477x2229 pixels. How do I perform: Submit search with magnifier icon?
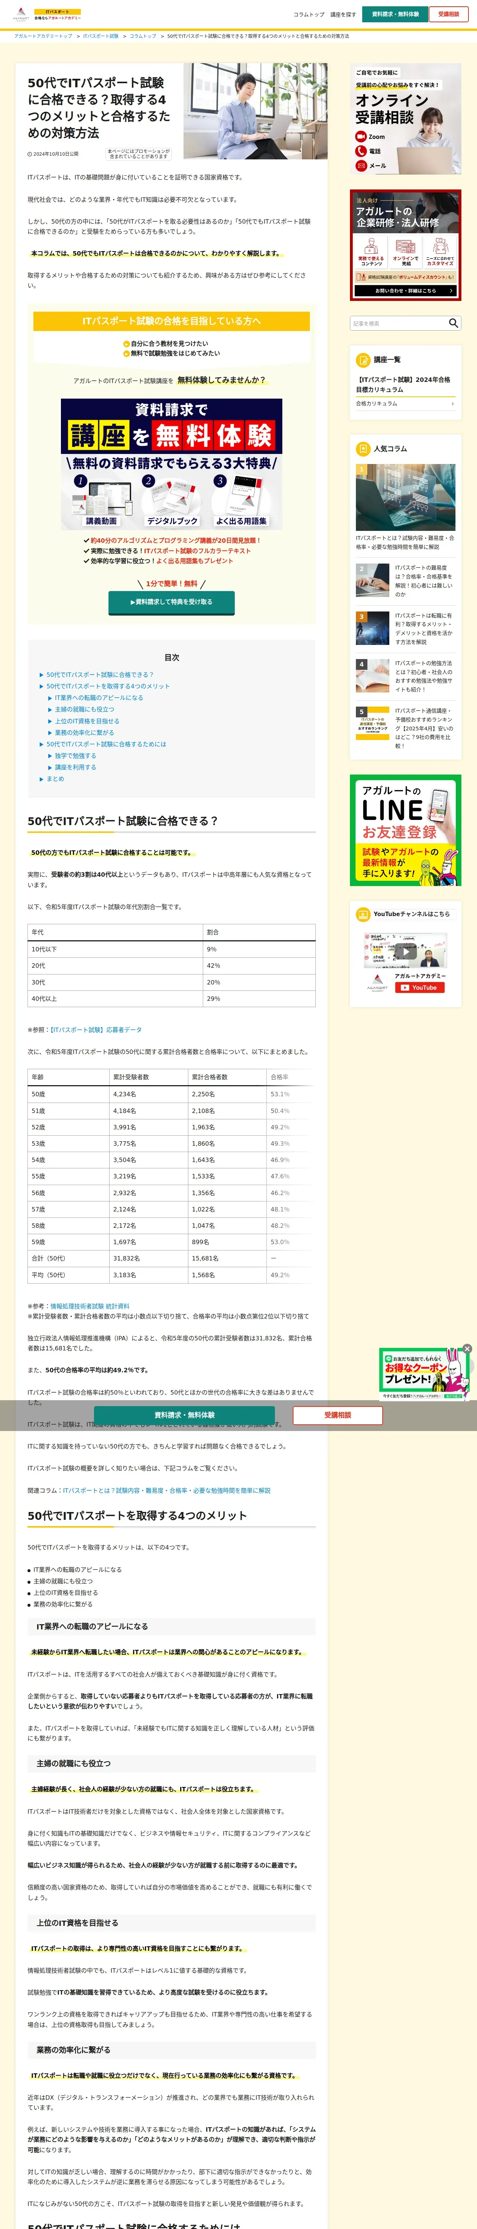(453, 324)
